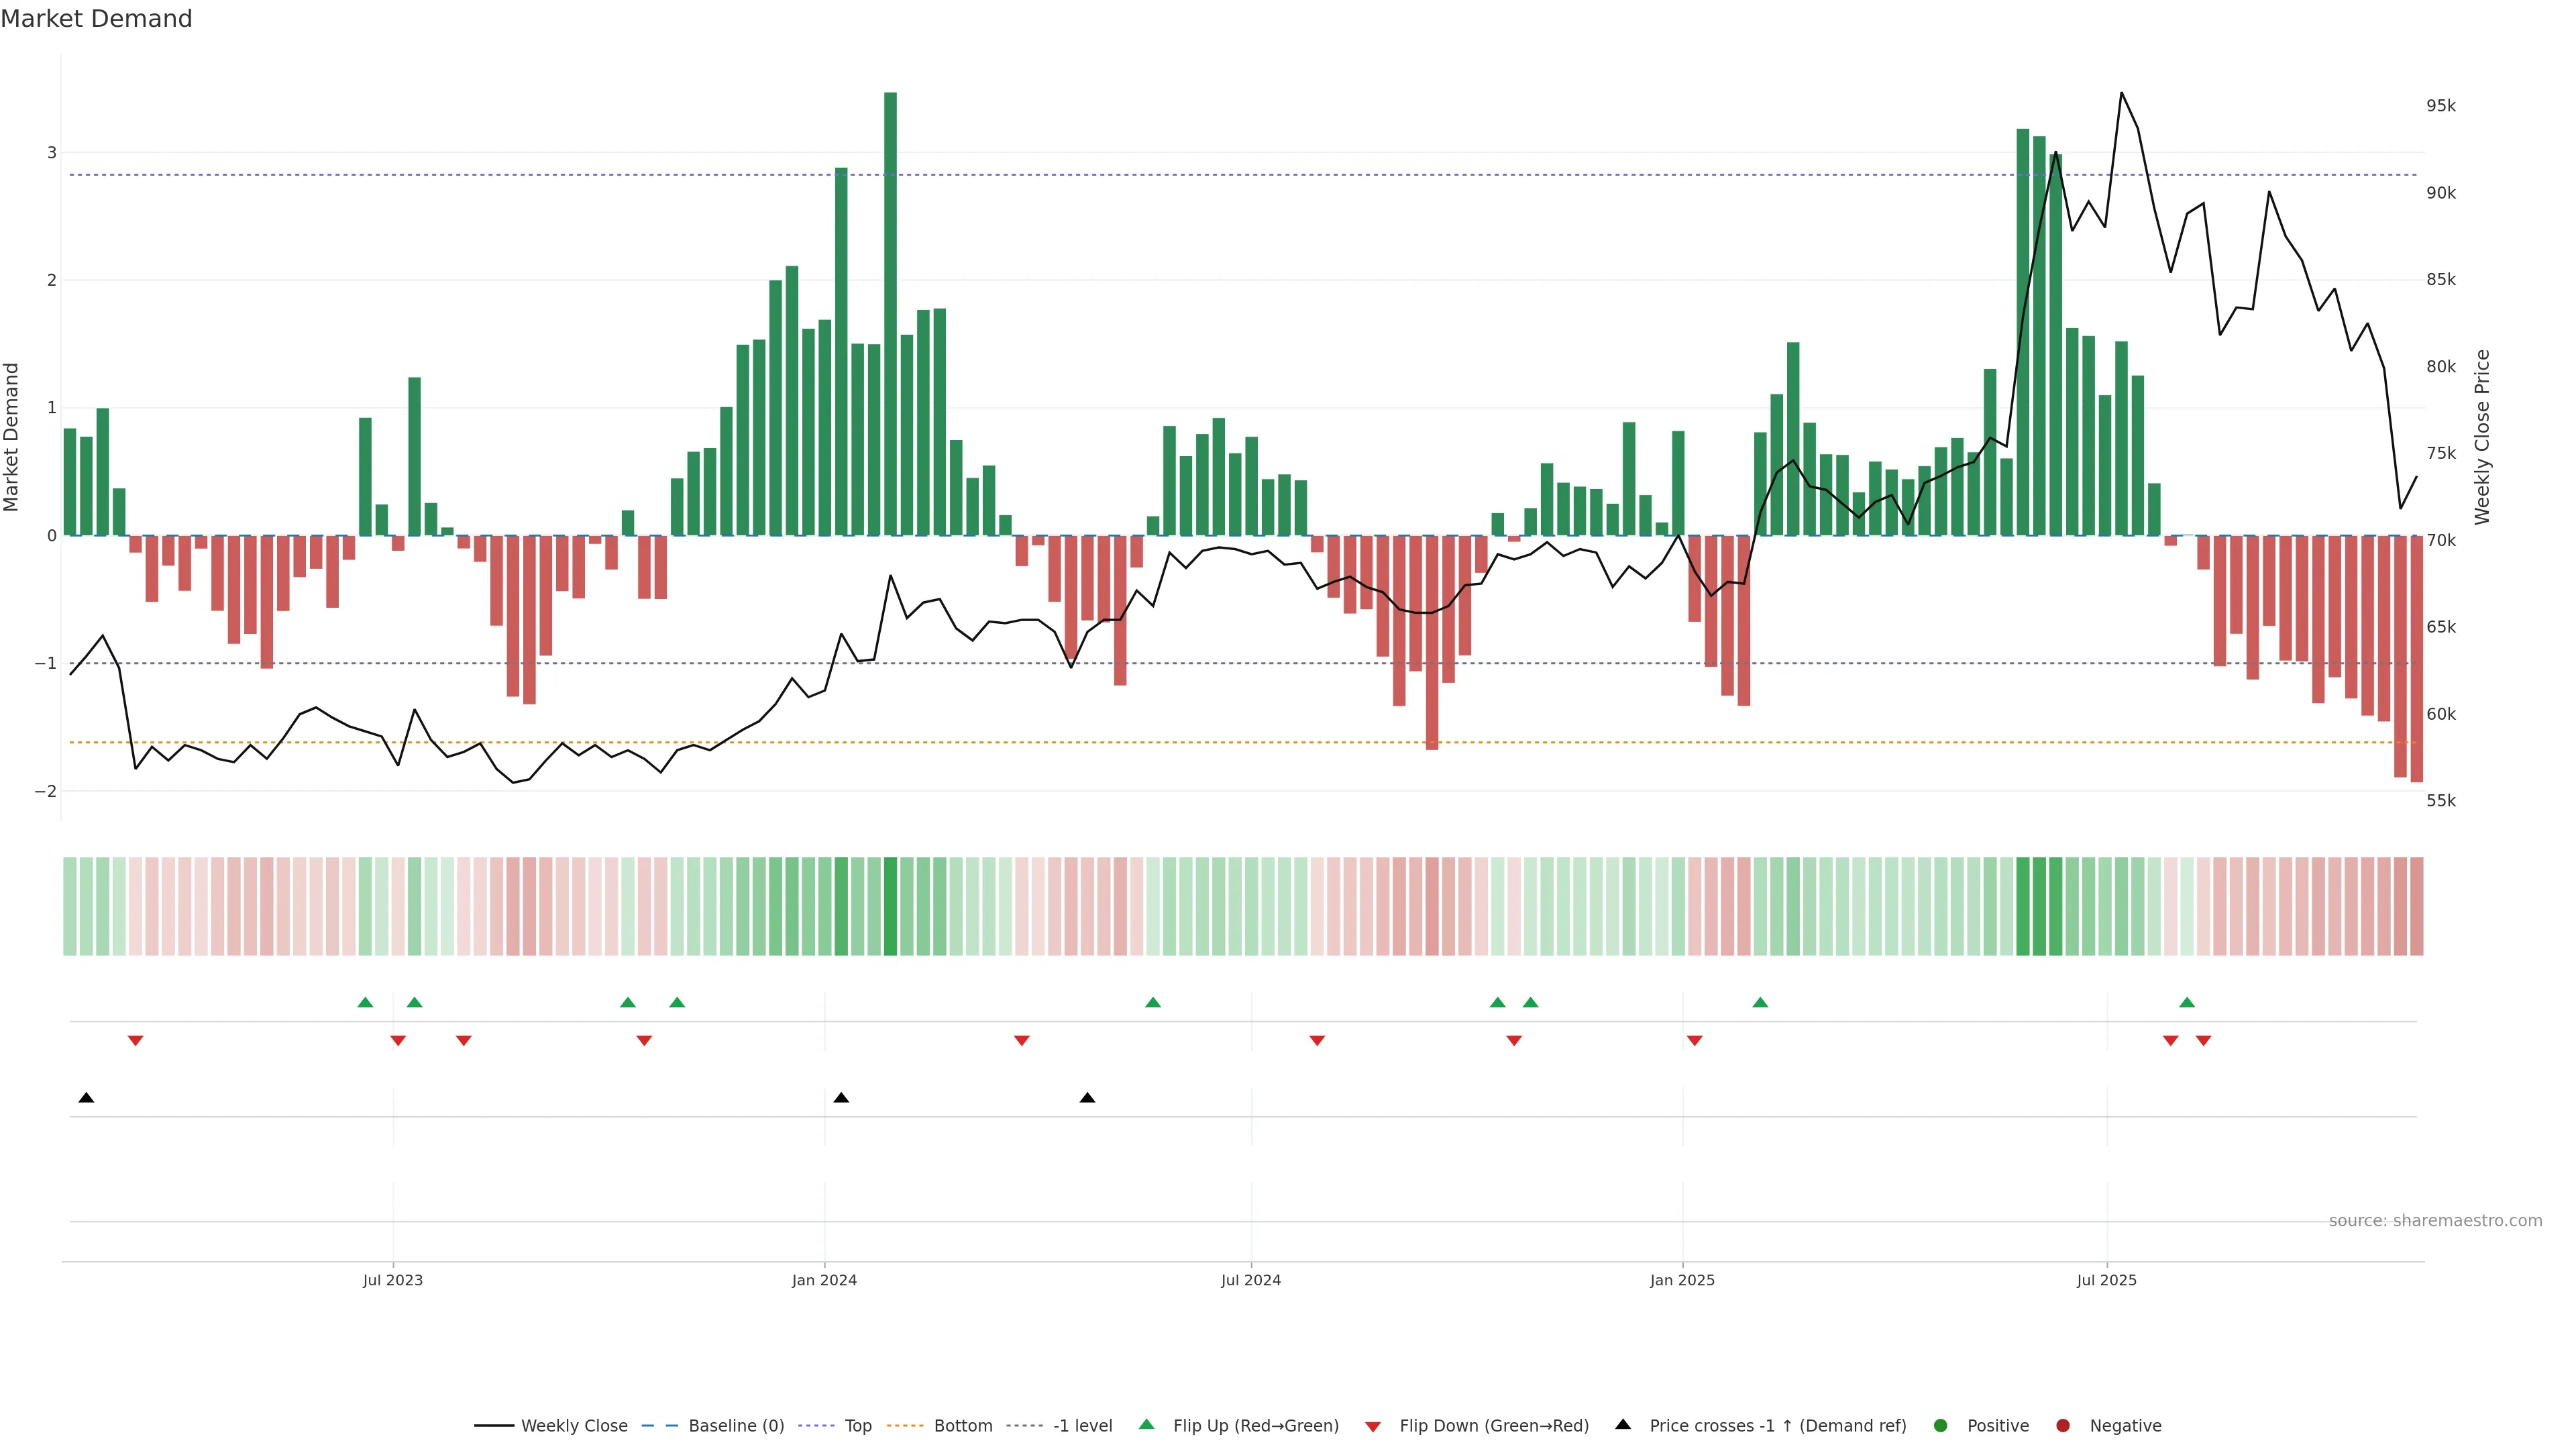
Task: Click the red Negative dot in the legend
Action: click(2063, 1426)
